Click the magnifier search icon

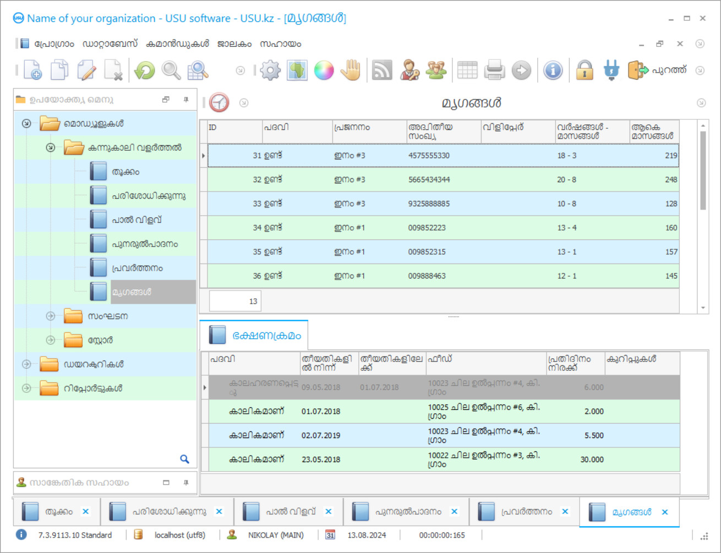pyautogui.click(x=171, y=70)
